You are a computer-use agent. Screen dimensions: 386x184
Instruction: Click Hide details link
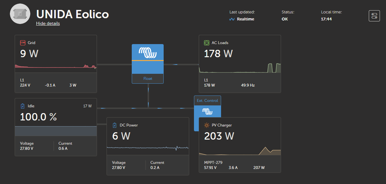pos(48,23)
